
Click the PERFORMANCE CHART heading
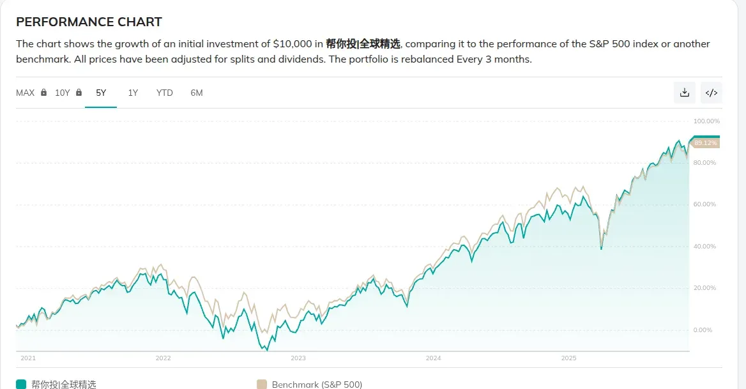click(89, 22)
